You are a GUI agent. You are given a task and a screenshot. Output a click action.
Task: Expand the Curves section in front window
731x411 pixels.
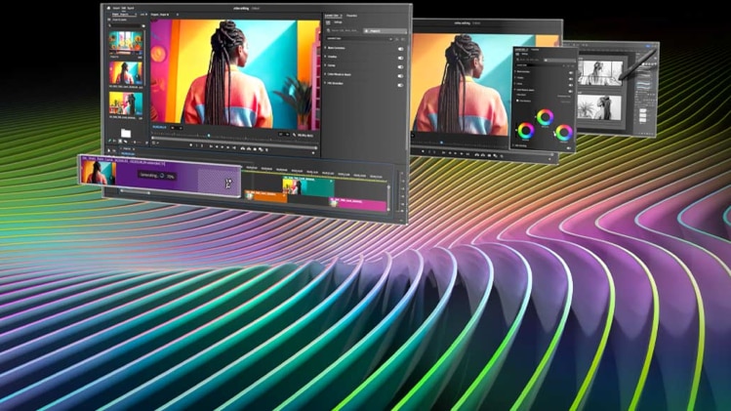325,65
